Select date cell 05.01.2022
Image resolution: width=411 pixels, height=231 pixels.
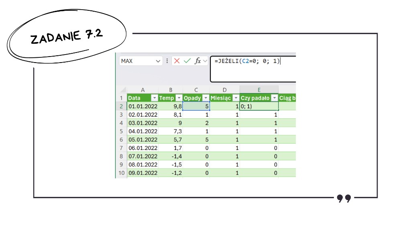point(142,140)
